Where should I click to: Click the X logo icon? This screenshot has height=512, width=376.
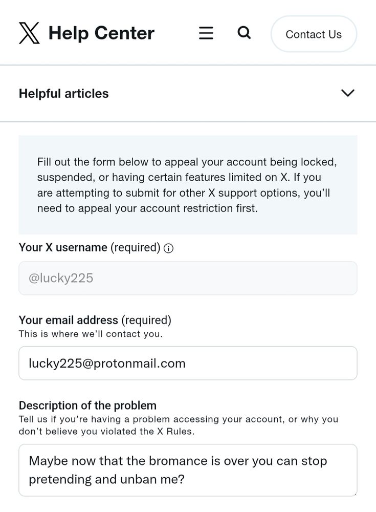pos(29,33)
